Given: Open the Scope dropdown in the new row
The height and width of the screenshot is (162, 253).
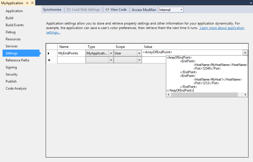Looking at the screenshot, I should [139, 60].
